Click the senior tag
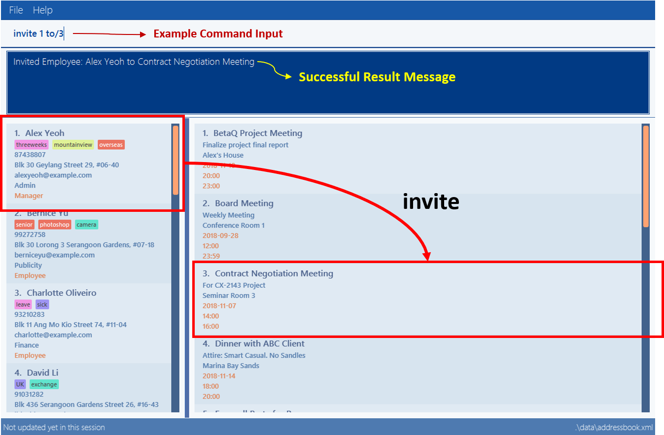Screen dimensions: 664x435 coord(25,225)
